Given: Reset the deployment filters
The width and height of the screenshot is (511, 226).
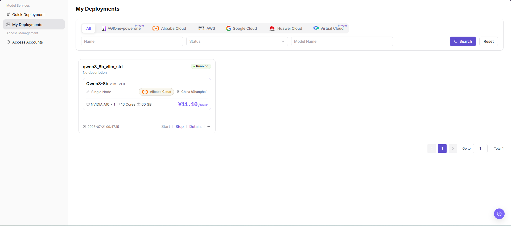Looking at the screenshot, I should point(489,41).
